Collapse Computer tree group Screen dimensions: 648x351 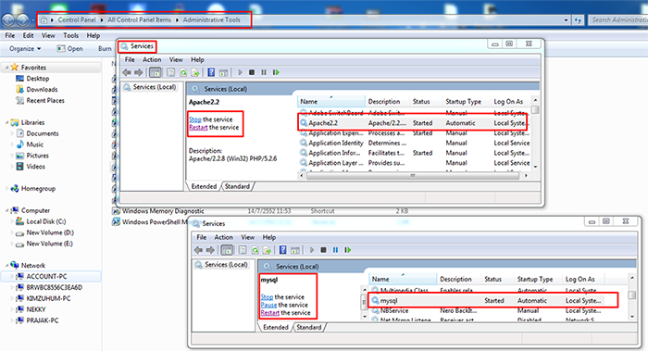(x=6, y=210)
